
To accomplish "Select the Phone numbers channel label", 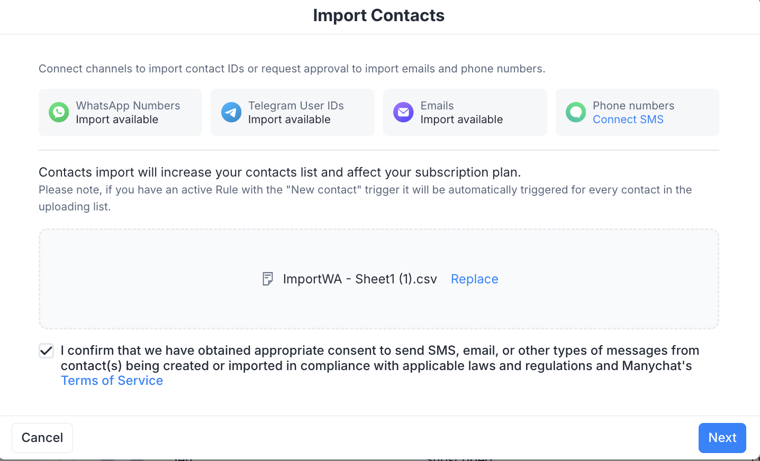I will (x=633, y=106).
